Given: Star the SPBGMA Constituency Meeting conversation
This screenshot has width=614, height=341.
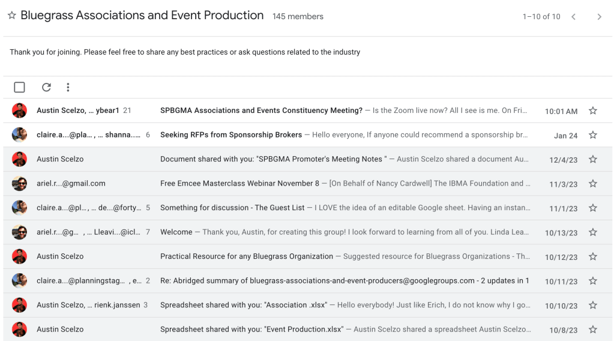Looking at the screenshot, I should (x=593, y=111).
